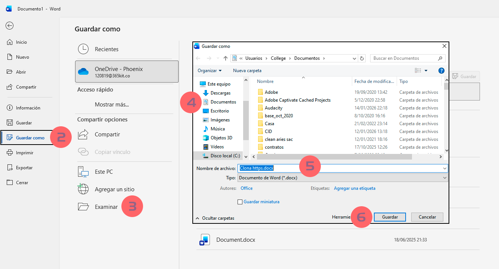The width and height of the screenshot is (499, 269).
Task: Select the OneDrive - Phoenix location
Action: (x=127, y=72)
